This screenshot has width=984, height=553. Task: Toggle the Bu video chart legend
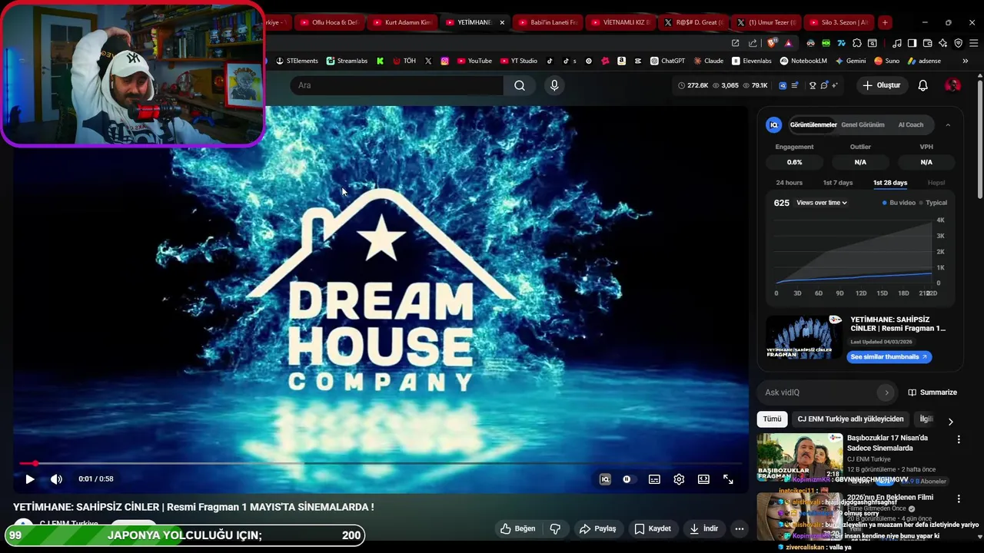pyautogui.click(x=899, y=203)
